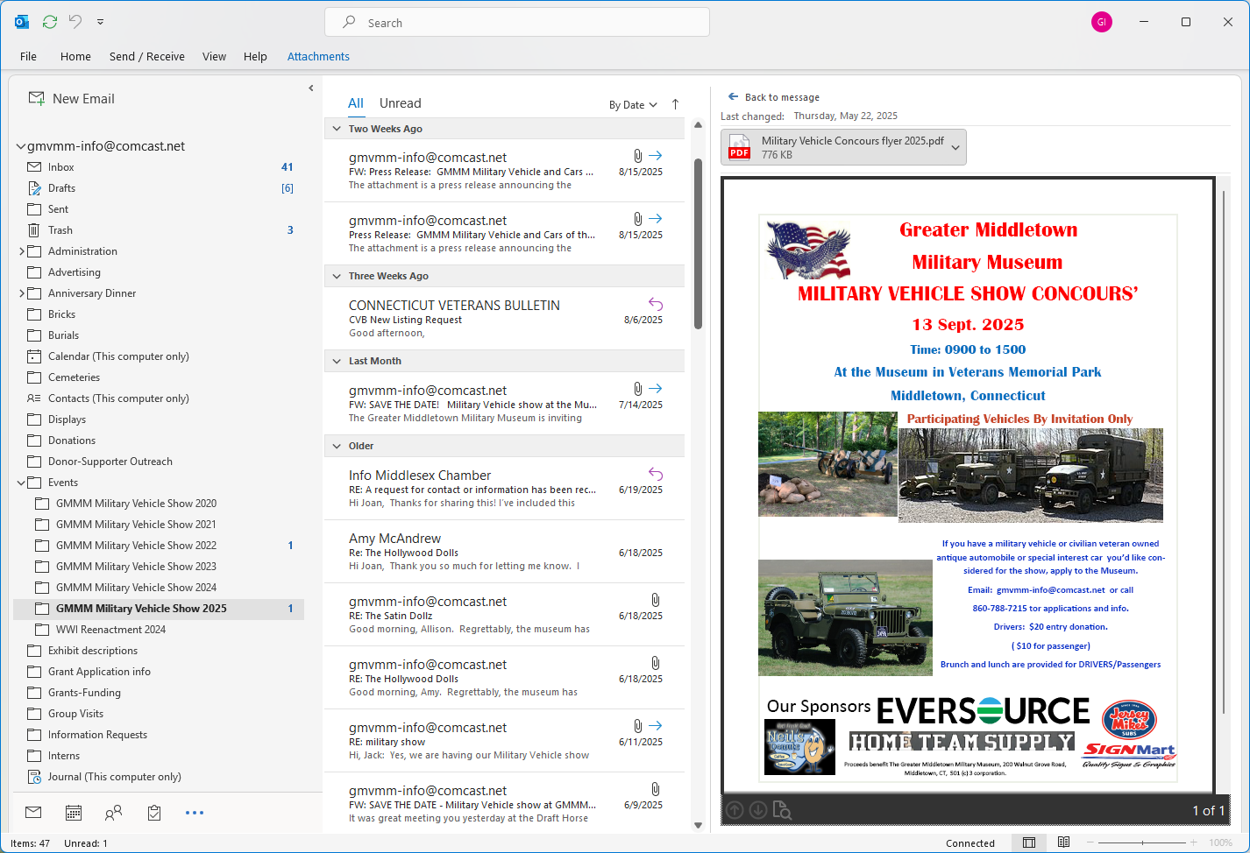This screenshot has width=1250, height=853.
Task: Switch to Reading view in status bar
Action: click(x=1063, y=842)
